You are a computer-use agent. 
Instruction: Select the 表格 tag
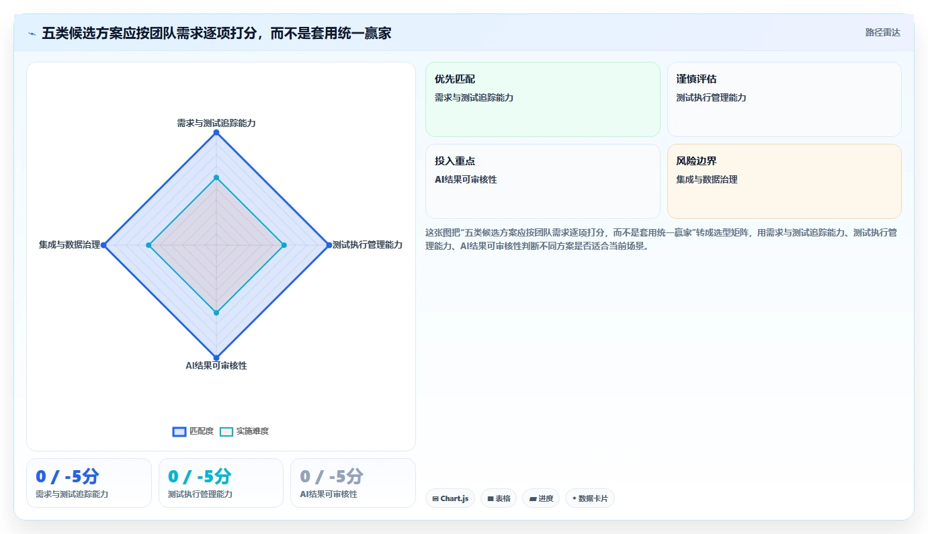point(499,498)
